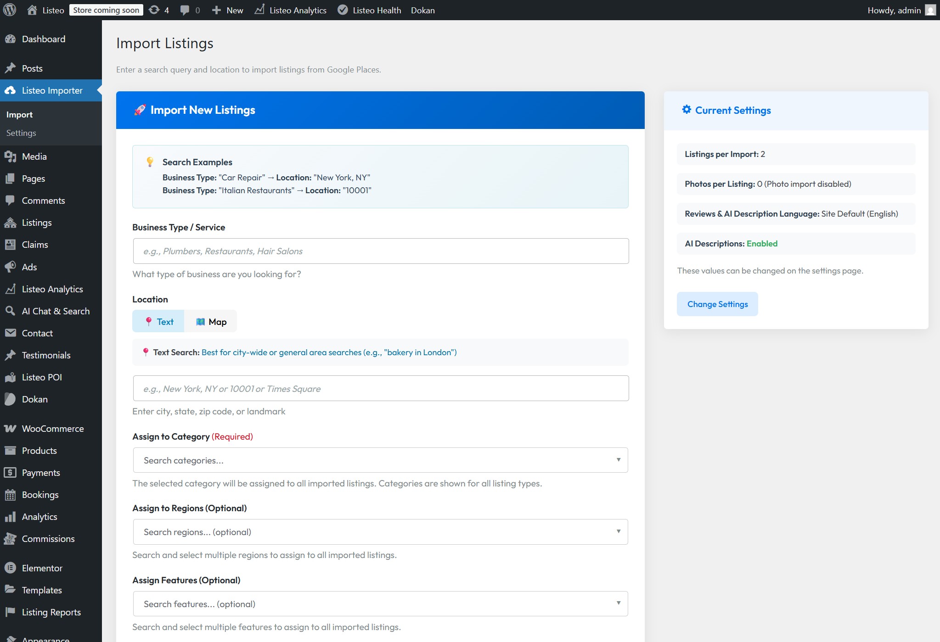Viewport: 940px width, 642px height.
Task: Click the WordPress logo icon
Action: (10, 10)
